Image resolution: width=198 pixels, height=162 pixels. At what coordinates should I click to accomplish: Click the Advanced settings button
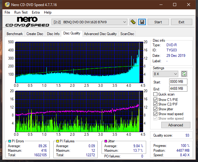point(176,125)
